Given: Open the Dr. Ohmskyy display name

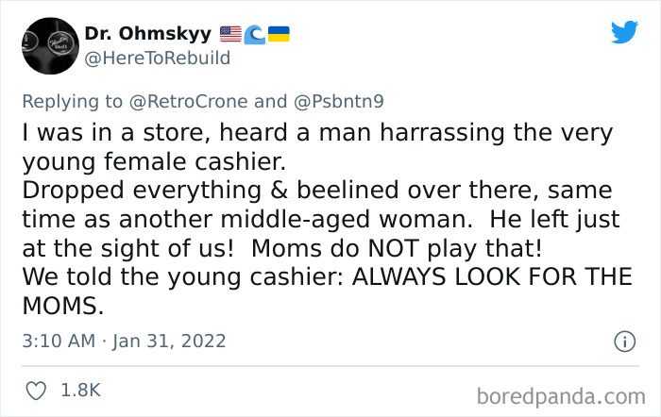Looking at the screenshot, I should [x=148, y=33].
